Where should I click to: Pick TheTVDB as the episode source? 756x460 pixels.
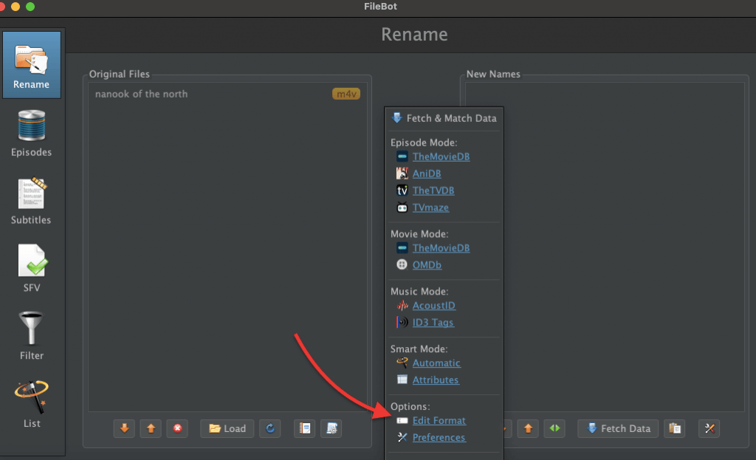pyautogui.click(x=433, y=190)
